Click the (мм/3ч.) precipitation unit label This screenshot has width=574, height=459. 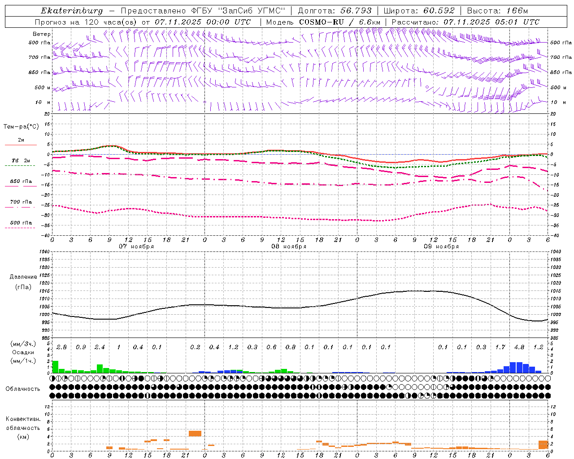[x=22, y=344]
